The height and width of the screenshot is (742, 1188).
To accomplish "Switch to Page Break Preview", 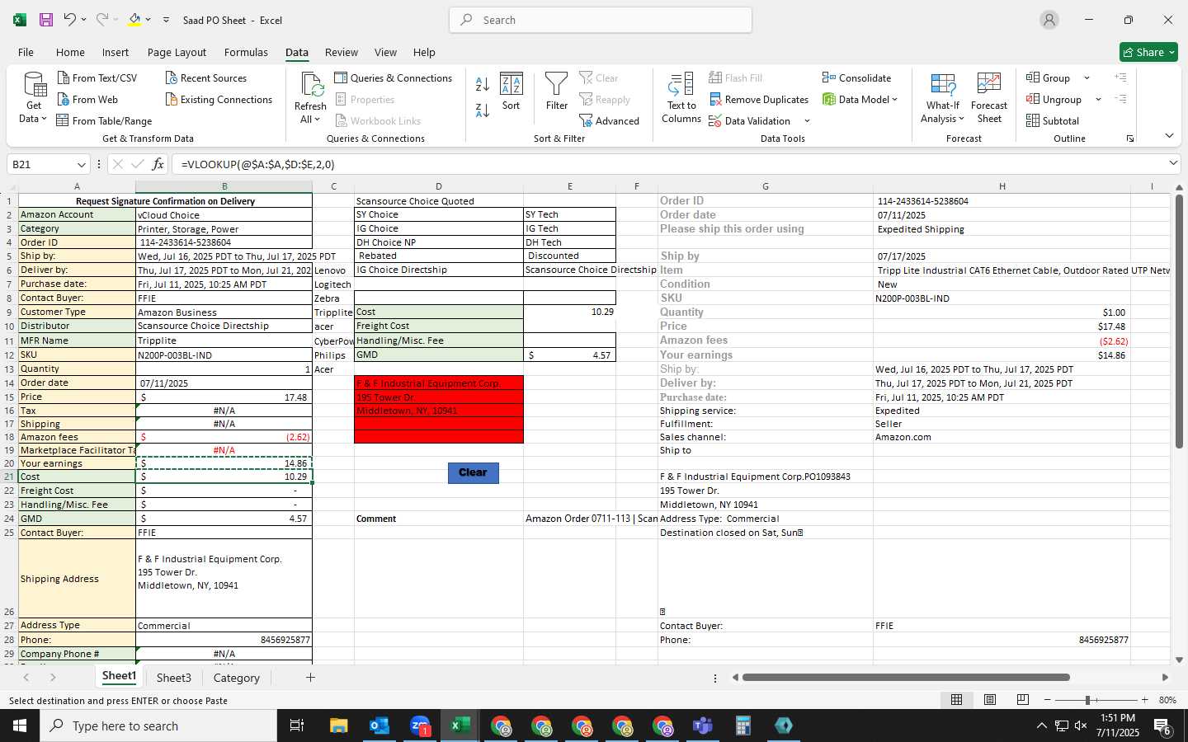I will point(1022,700).
